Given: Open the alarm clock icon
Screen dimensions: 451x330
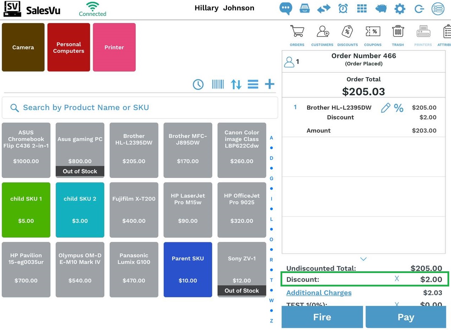Looking at the screenshot, I should tap(343, 8).
